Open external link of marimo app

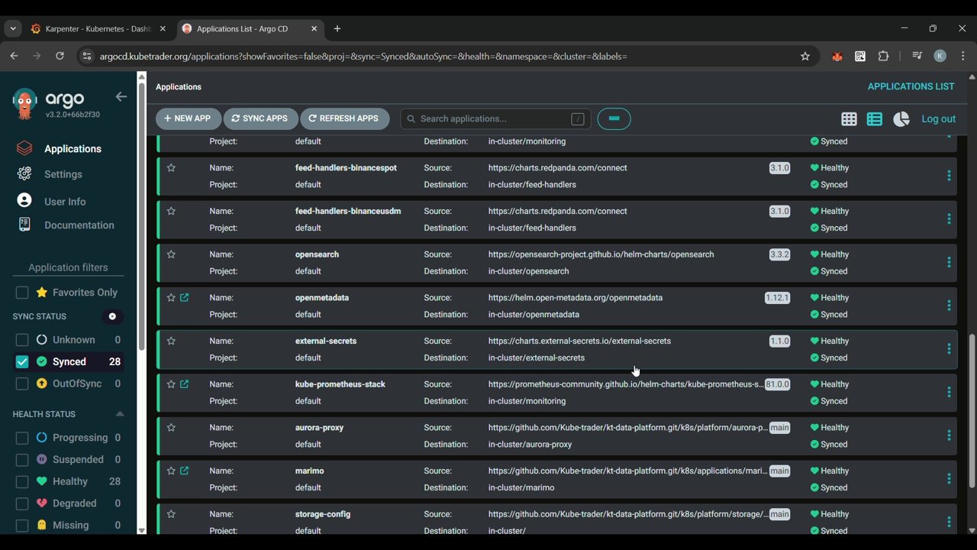click(184, 471)
